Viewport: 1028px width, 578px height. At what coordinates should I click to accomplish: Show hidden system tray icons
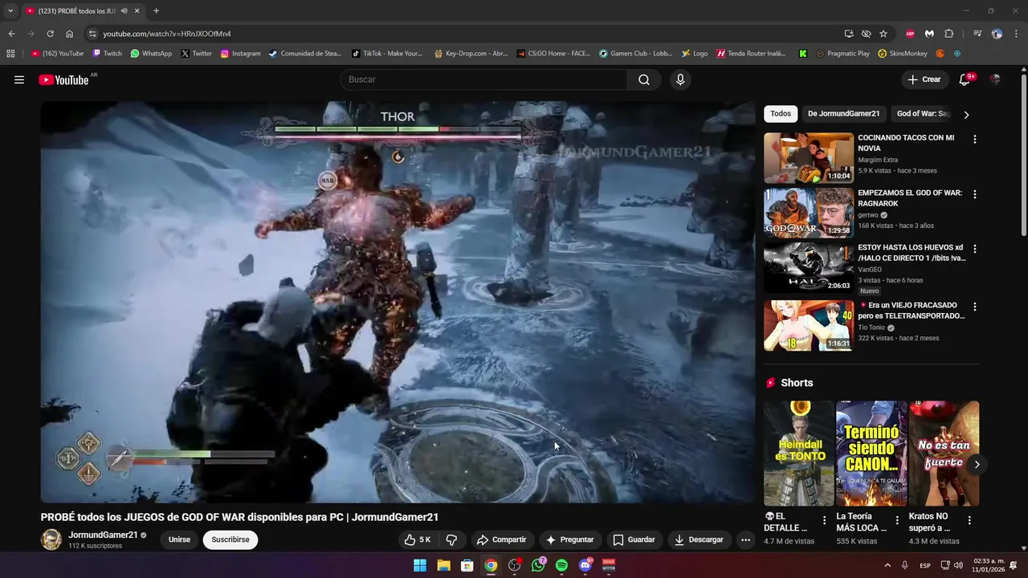pyautogui.click(x=887, y=565)
